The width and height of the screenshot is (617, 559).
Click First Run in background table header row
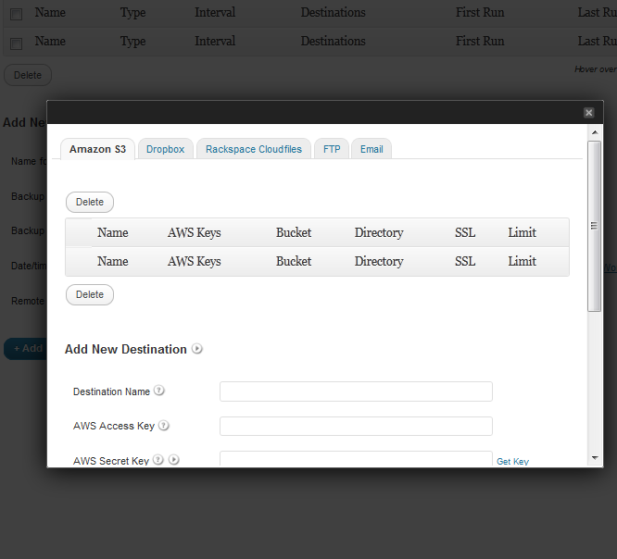[x=480, y=12]
